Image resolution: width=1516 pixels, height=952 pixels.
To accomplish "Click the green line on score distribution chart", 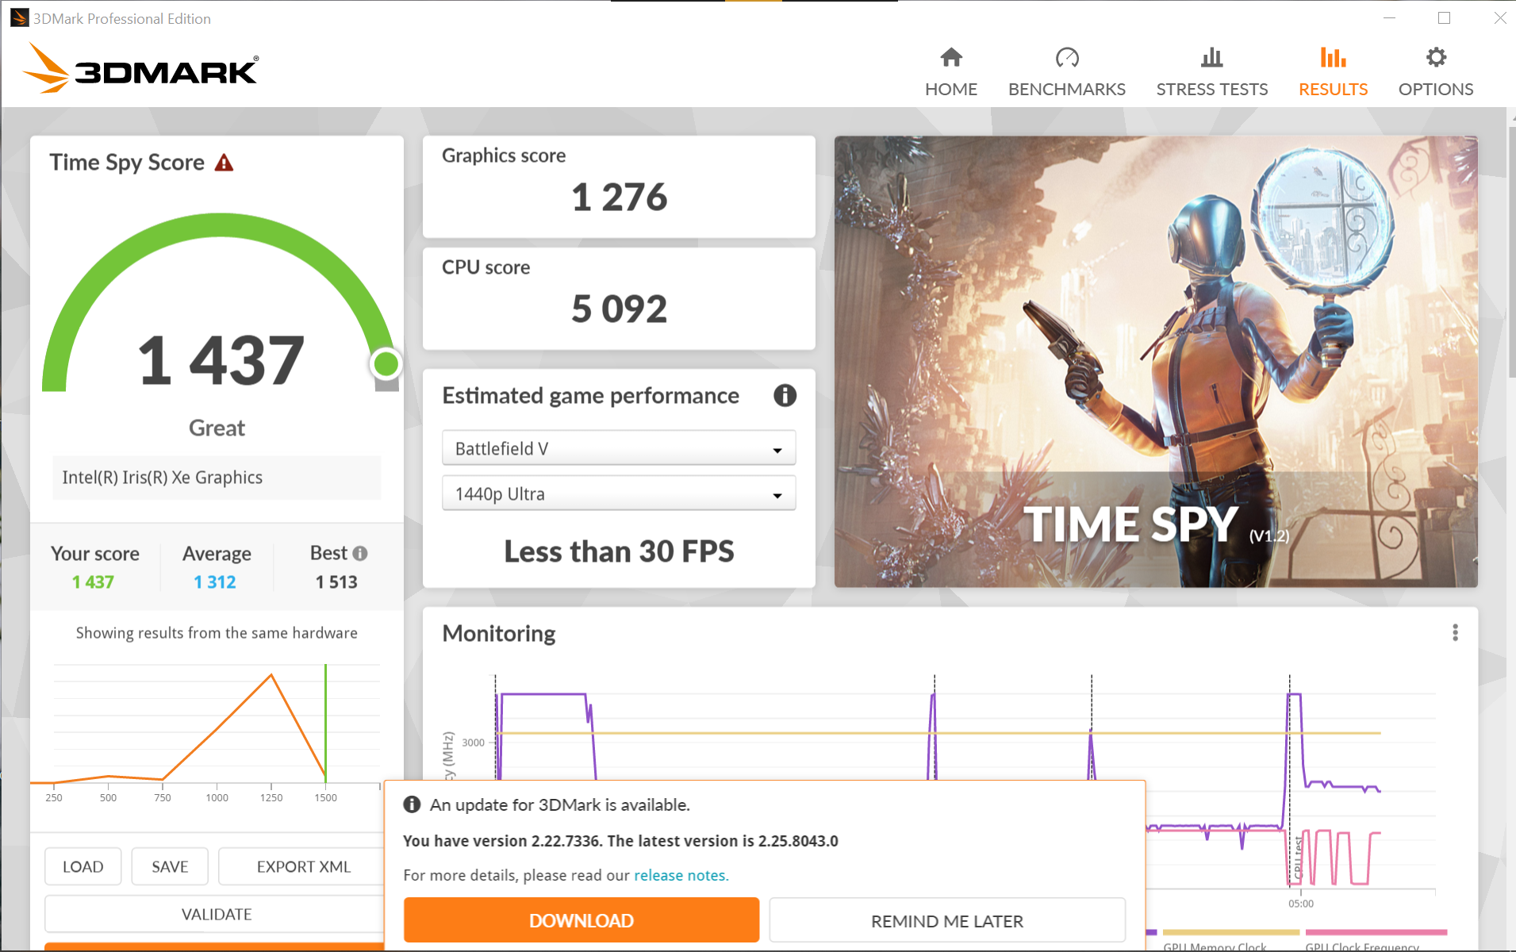I will pos(325,722).
